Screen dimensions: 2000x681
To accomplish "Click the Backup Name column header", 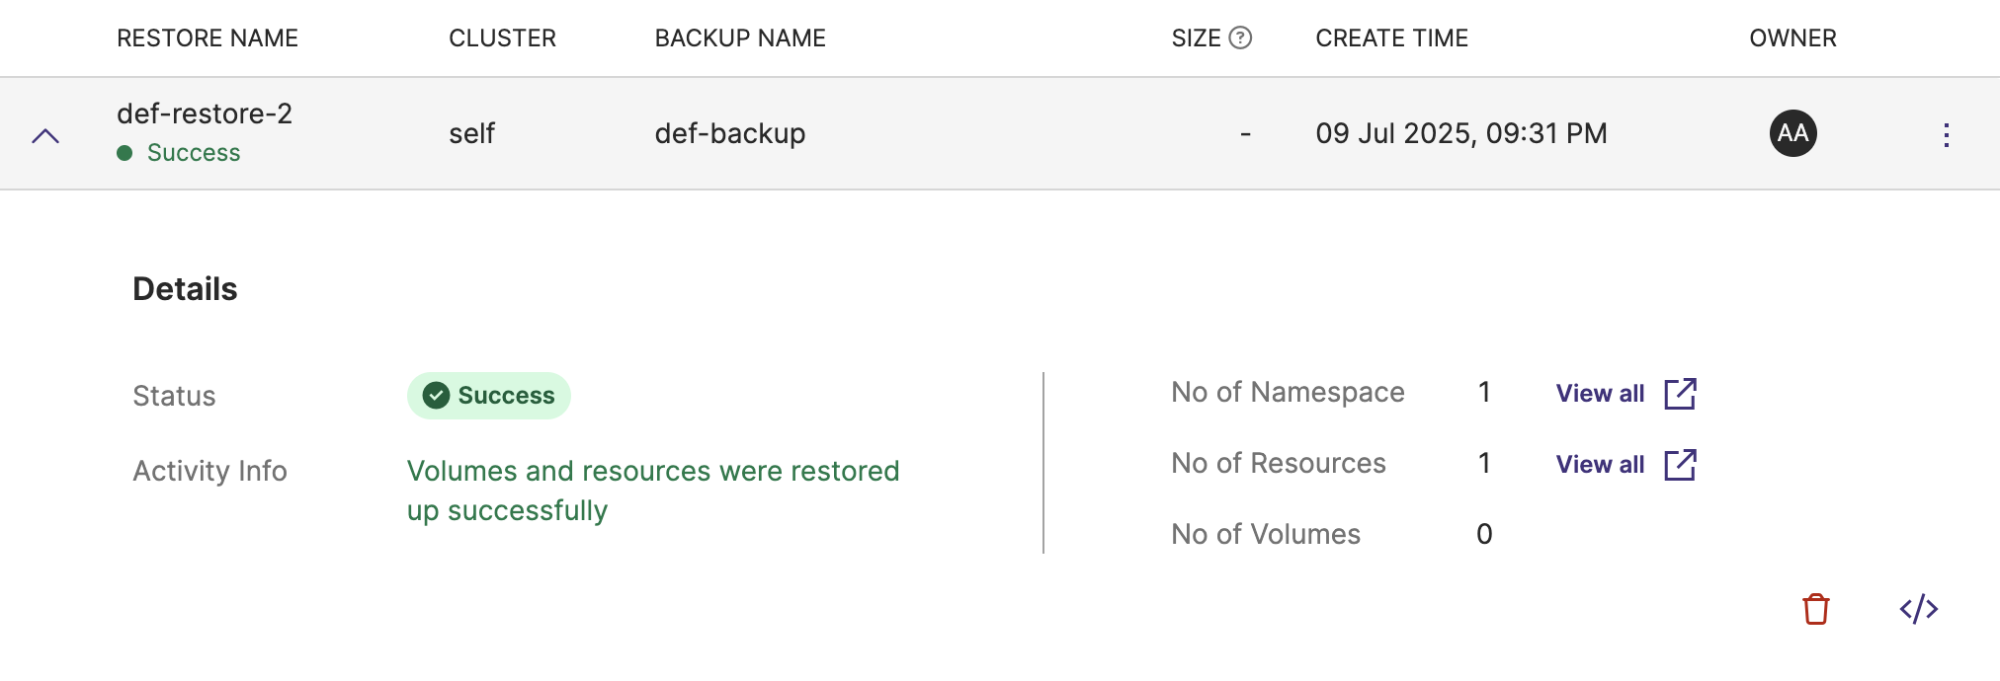I will (740, 38).
